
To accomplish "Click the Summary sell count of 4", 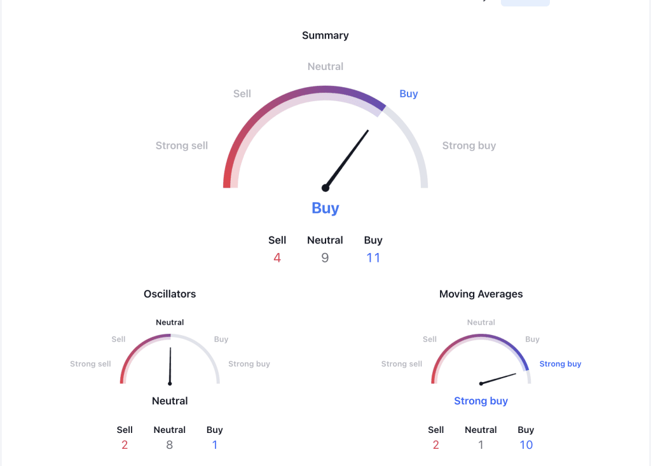I will pyautogui.click(x=277, y=258).
